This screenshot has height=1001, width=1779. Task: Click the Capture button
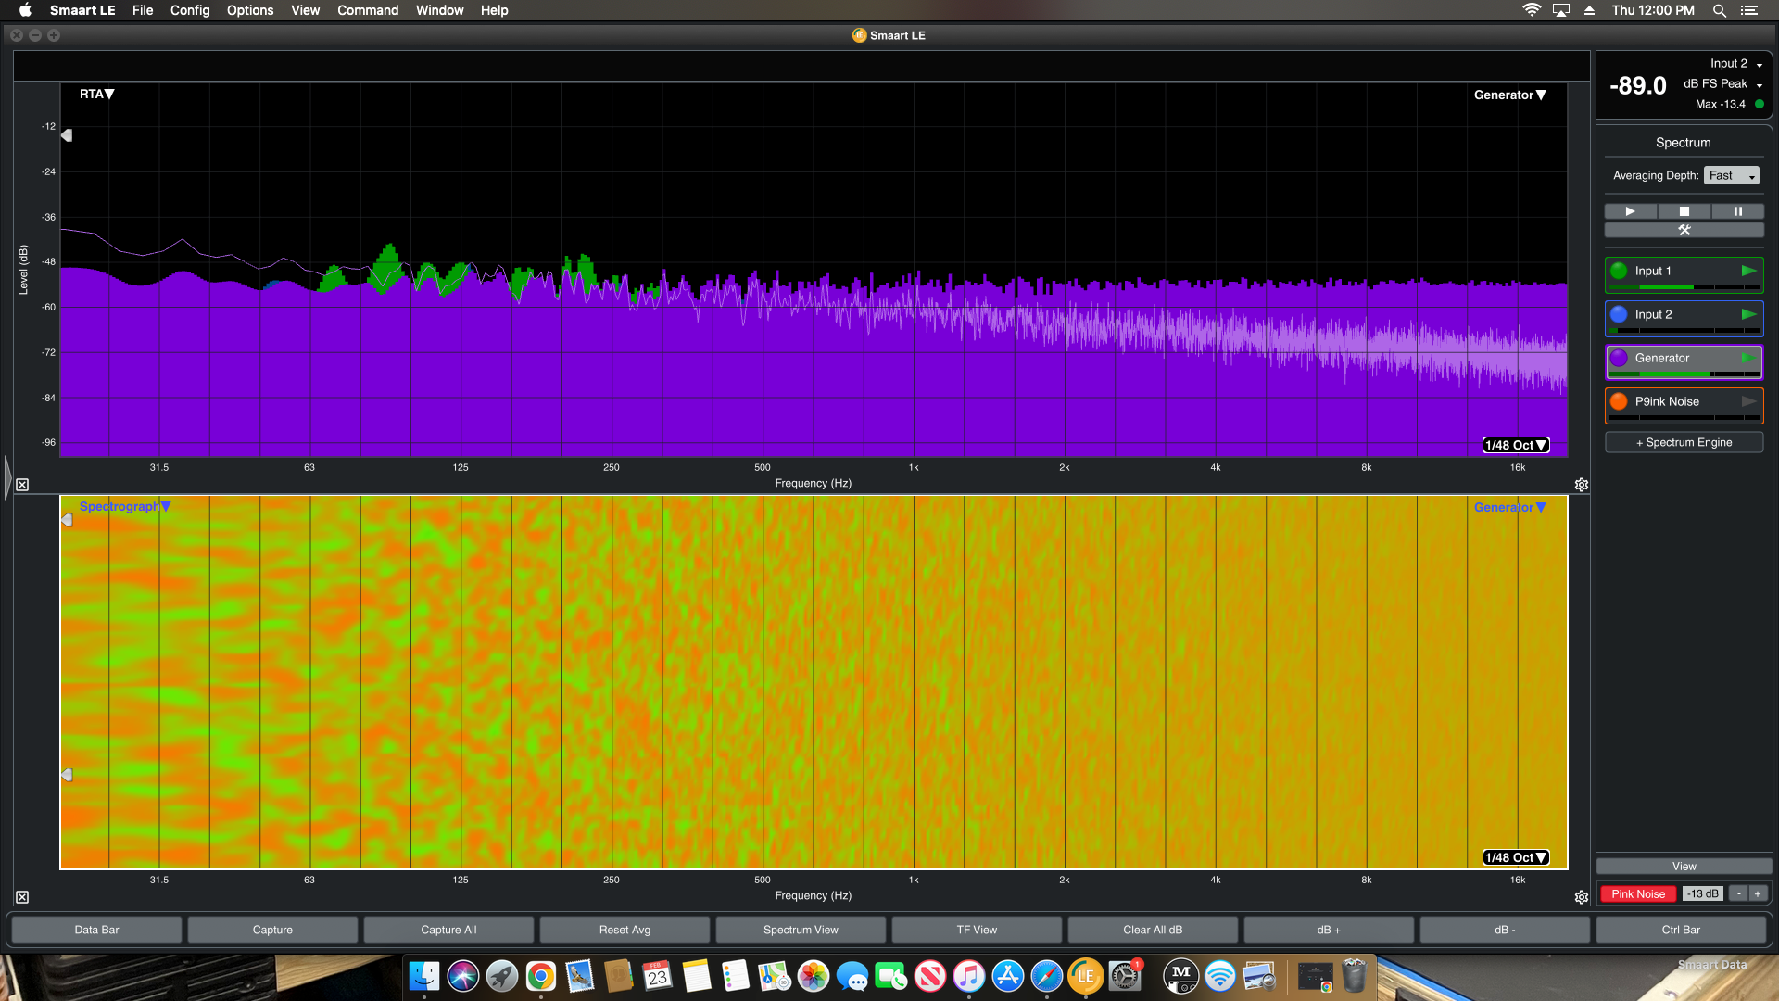coord(272,930)
